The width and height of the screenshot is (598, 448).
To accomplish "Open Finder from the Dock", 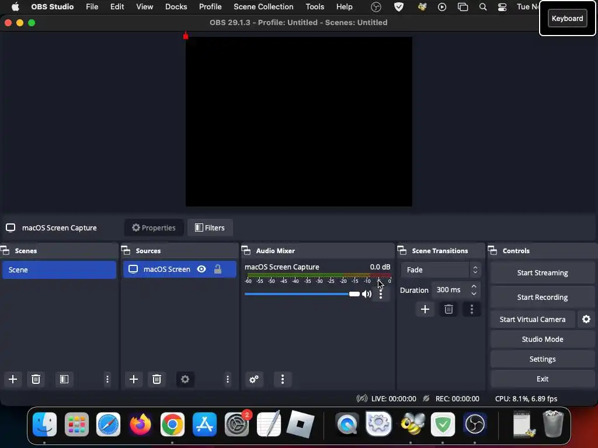I will (x=44, y=424).
